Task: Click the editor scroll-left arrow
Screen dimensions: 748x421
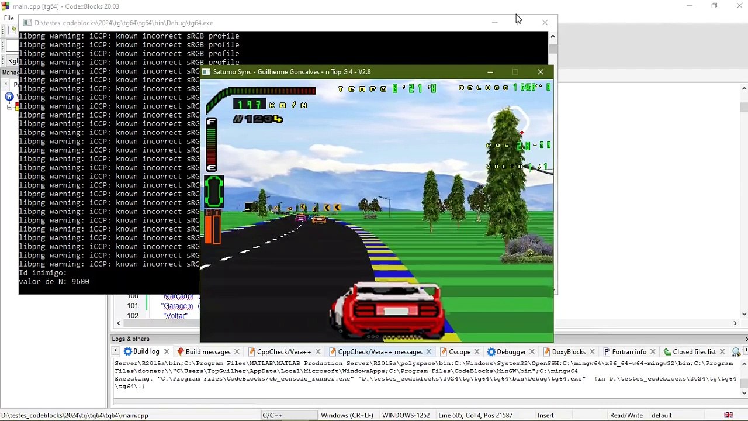Action: click(119, 323)
